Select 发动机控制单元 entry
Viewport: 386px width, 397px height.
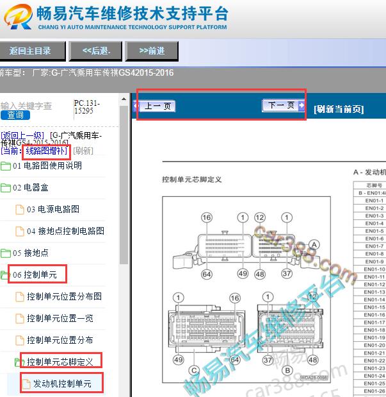pos(62,384)
